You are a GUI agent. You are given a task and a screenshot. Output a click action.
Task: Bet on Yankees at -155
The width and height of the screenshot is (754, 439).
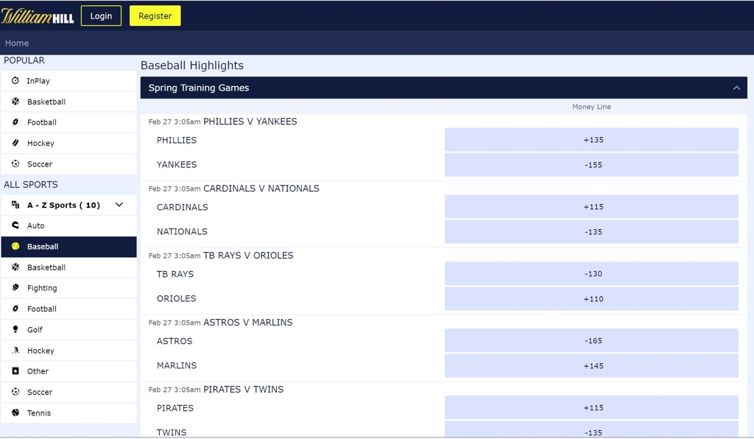(x=591, y=165)
